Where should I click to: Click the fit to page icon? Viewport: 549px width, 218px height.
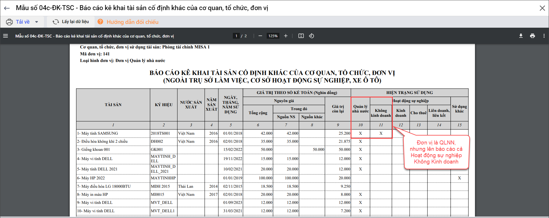click(301, 36)
